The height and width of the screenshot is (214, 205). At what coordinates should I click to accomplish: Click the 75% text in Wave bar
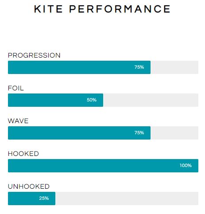click(139, 132)
